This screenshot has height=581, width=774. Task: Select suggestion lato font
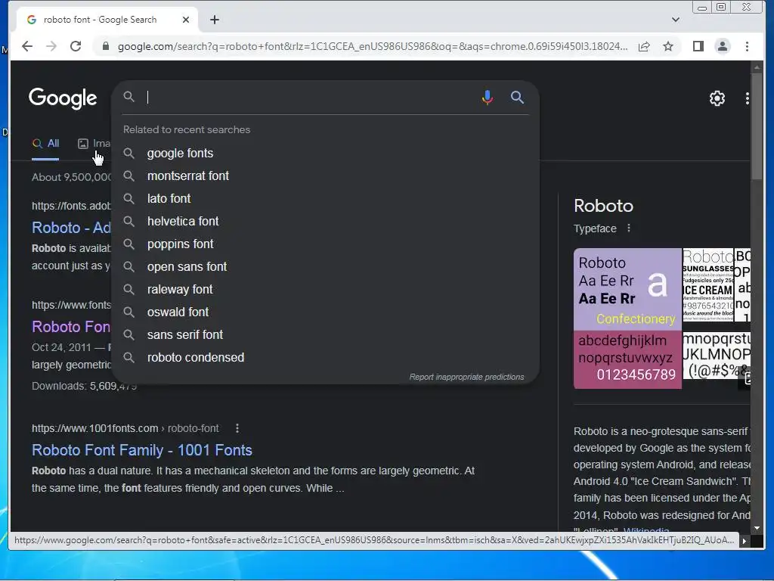(x=325, y=199)
